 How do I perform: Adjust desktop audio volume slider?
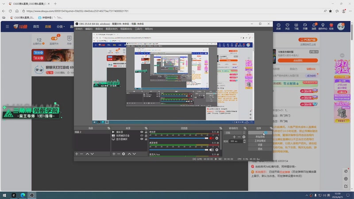(x=179, y=149)
